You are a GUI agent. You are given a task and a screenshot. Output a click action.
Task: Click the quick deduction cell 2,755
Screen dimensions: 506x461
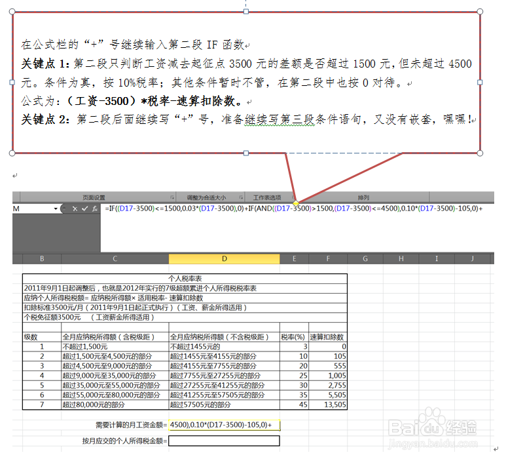(328, 386)
